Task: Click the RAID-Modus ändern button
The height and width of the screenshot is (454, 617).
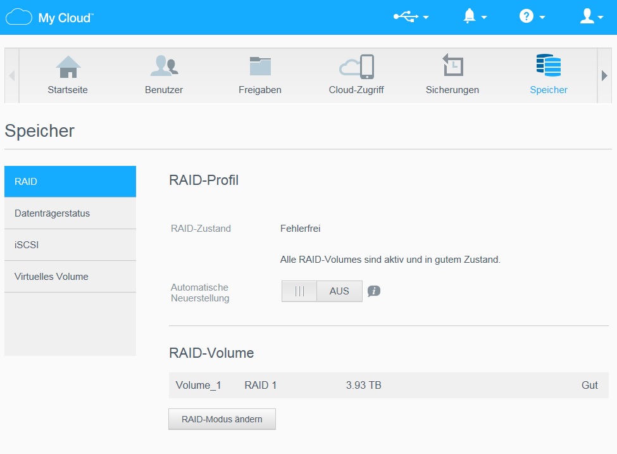Action: (x=222, y=419)
